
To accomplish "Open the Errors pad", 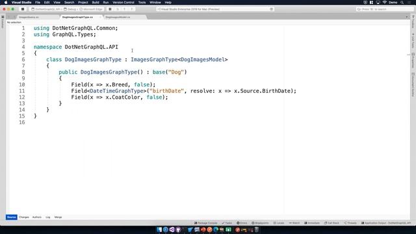I will (242, 223).
